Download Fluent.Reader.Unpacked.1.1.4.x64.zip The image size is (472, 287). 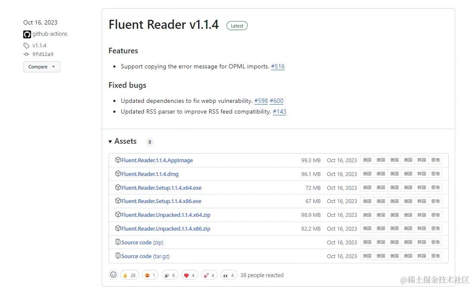[x=166, y=215]
